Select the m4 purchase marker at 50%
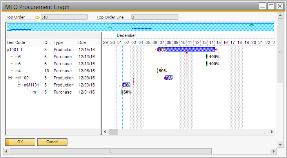This screenshot has height=158, width=287. click(158, 71)
